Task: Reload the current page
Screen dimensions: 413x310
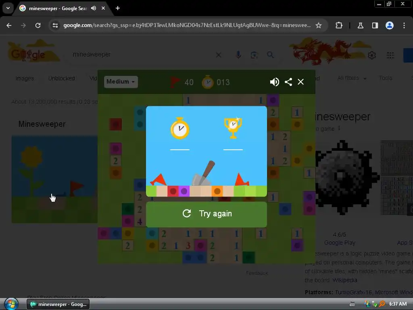Action: (x=38, y=25)
